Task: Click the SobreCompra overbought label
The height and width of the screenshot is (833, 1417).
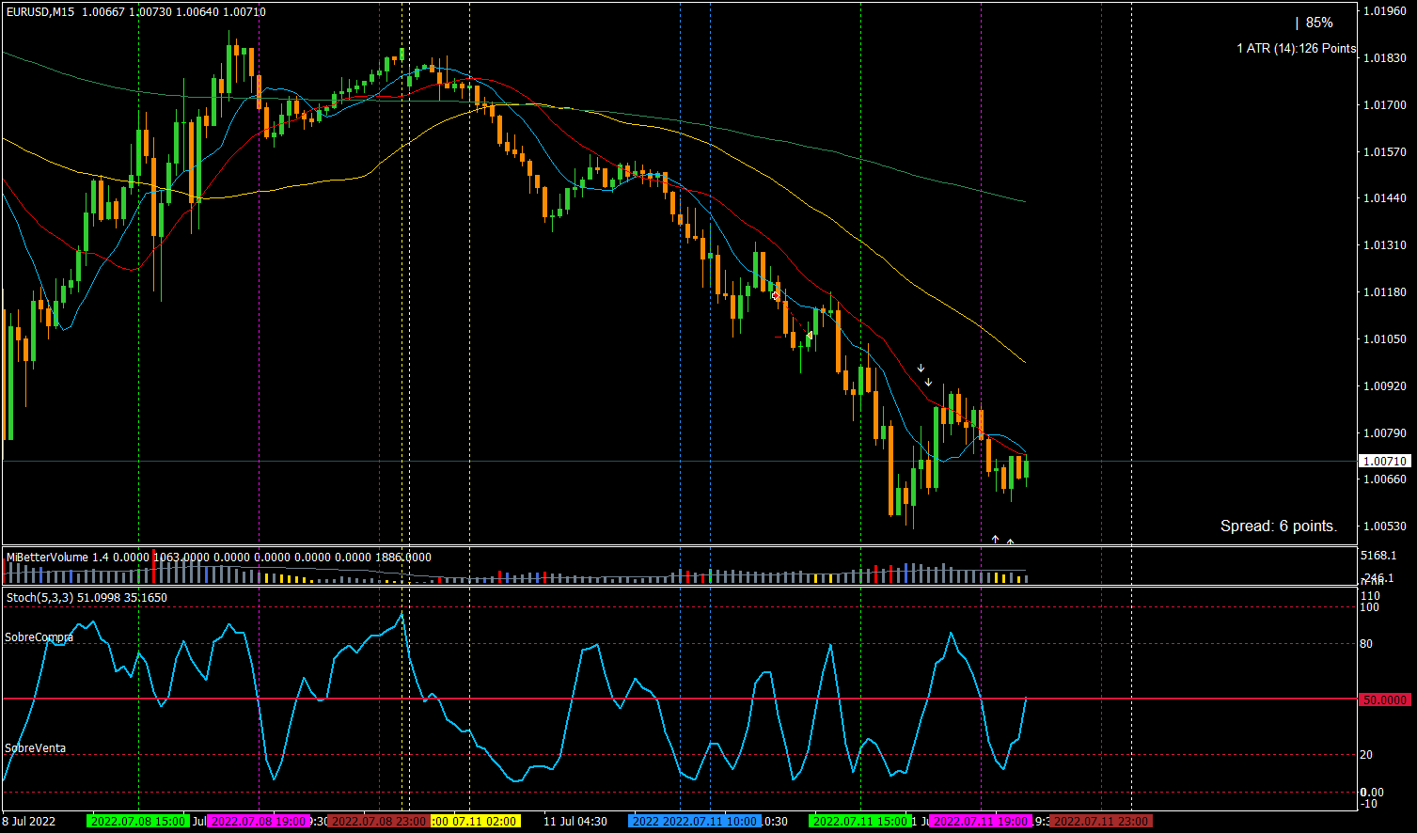Action: click(x=39, y=637)
